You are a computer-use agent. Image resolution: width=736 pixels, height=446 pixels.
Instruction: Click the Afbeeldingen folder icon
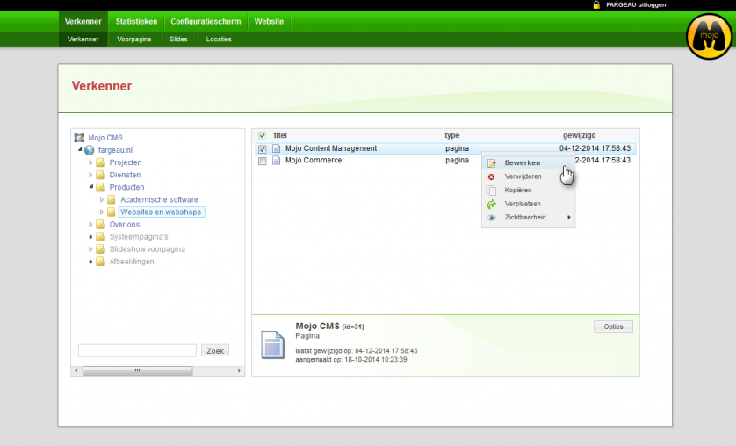coord(100,262)
